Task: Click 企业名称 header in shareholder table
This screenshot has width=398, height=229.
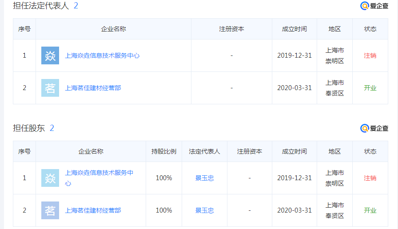Action: coord(91,151)
